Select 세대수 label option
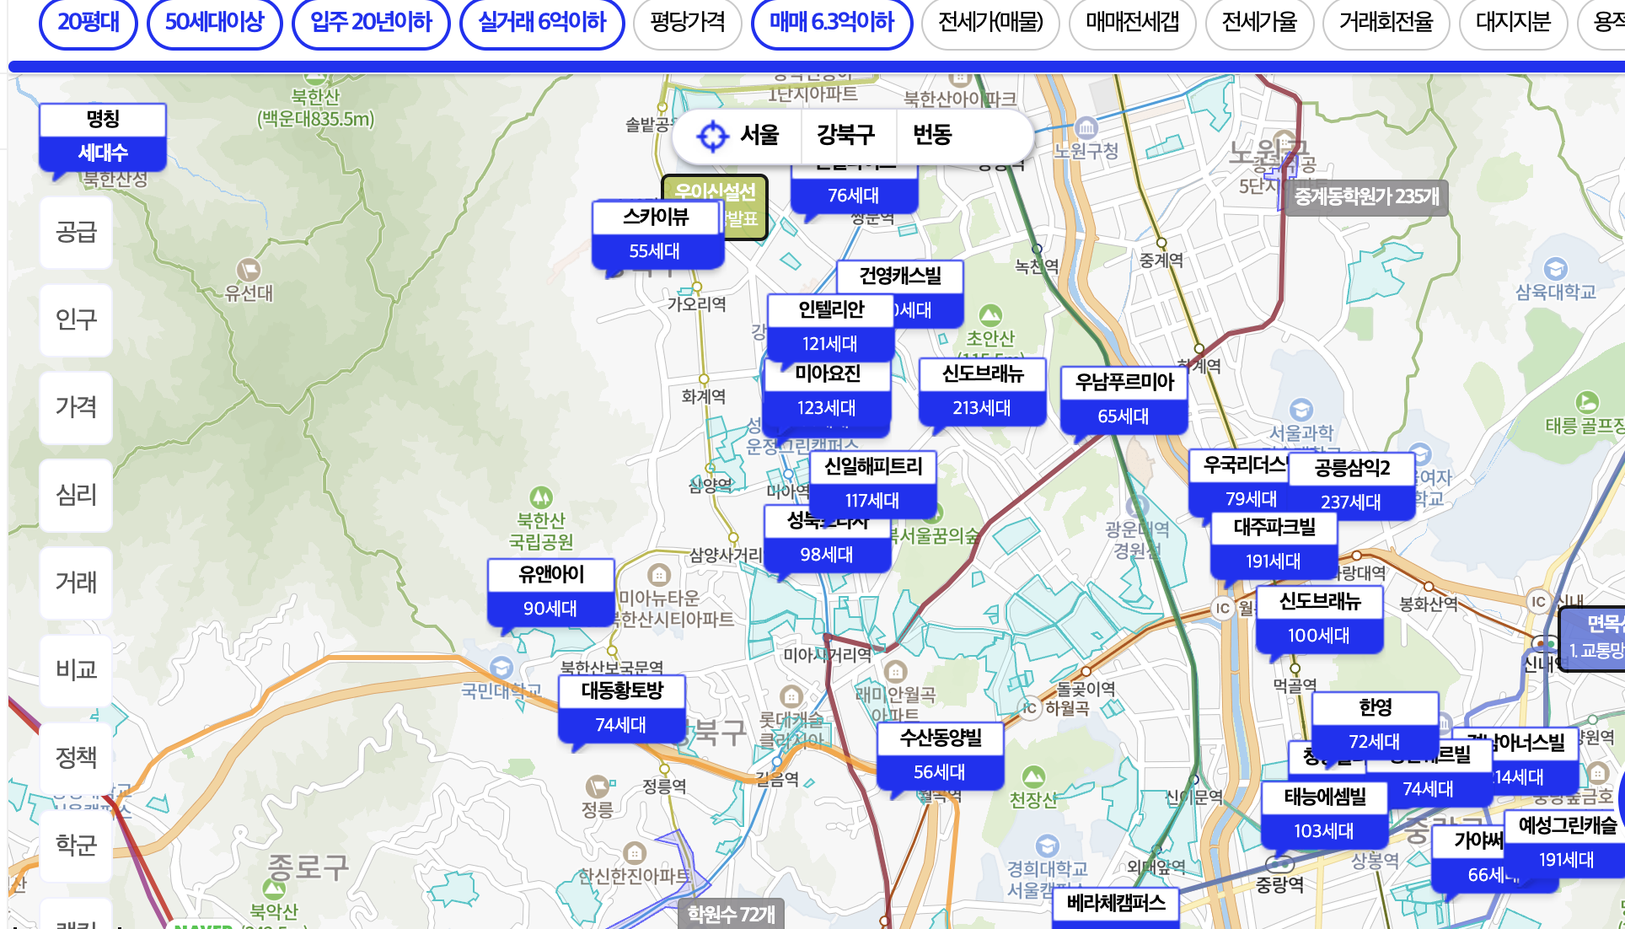This screenshot has width=1625, height=929. (x=103, y=153)
